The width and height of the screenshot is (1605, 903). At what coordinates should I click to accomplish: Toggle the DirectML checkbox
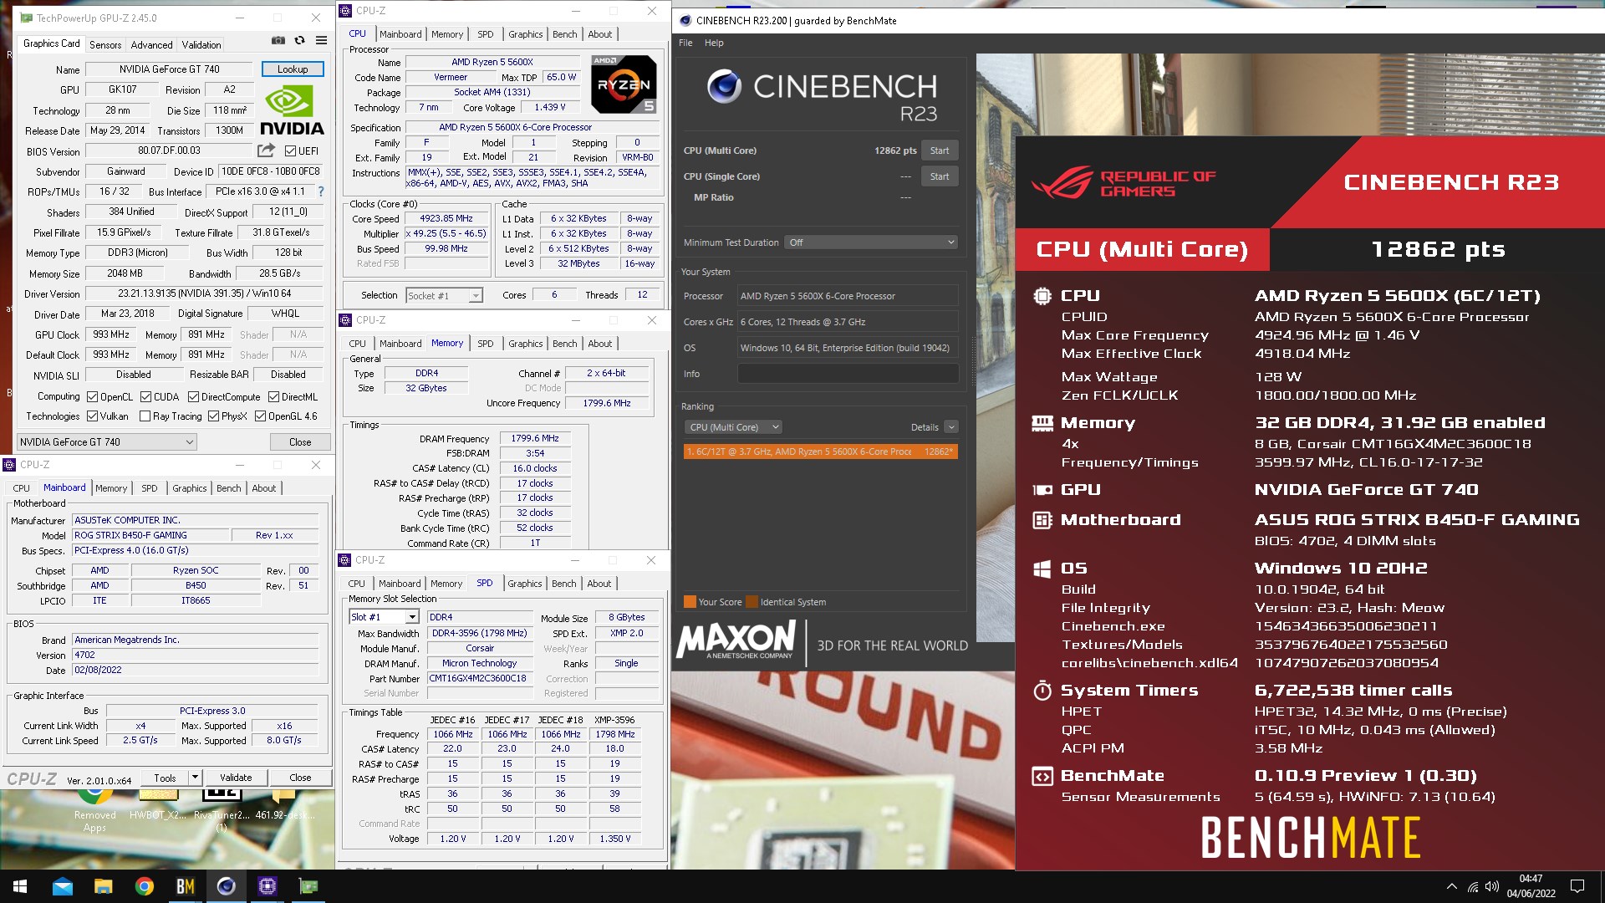tap(273, 397)
